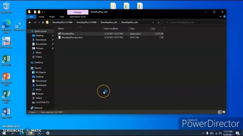Image resolution: width=243 pixels, height=136 pixels.
Task: Open Network in navigation pane
Action: (x=38, y=108)
